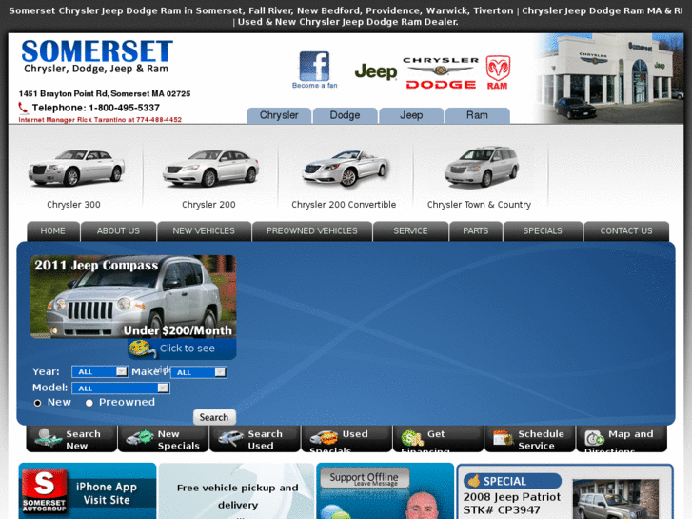Switch to the Jeep tab
Viewport: 692px width, 519px height.
point(411,115)
